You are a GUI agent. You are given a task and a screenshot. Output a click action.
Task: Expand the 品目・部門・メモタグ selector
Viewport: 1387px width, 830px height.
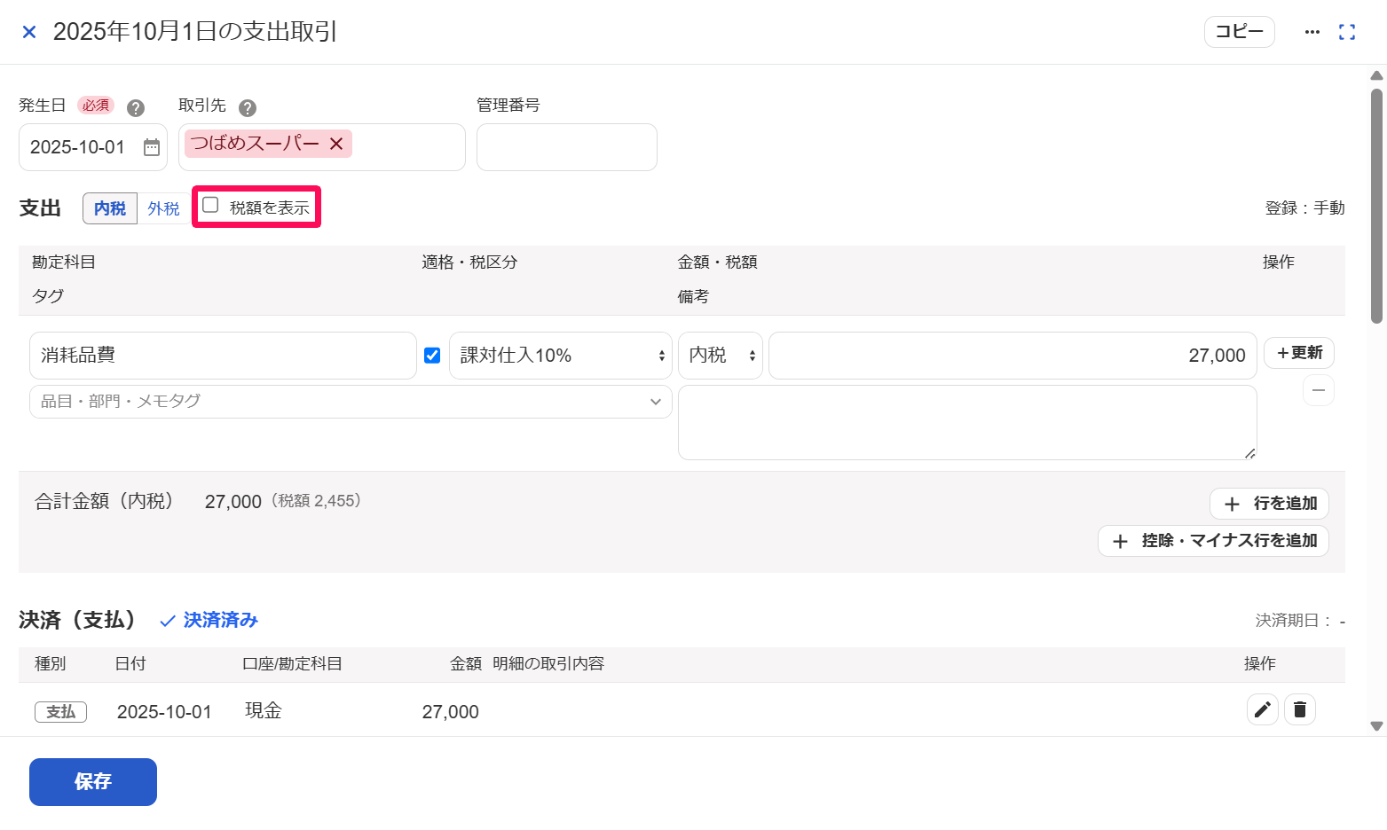click(351, 402)
